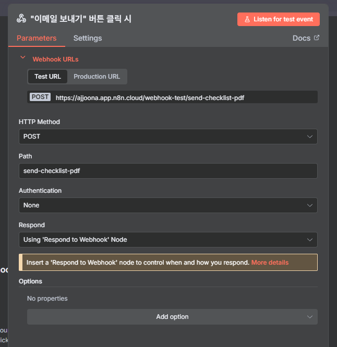
Task: Open the Settings tab
Action: (x=88, y=38)
